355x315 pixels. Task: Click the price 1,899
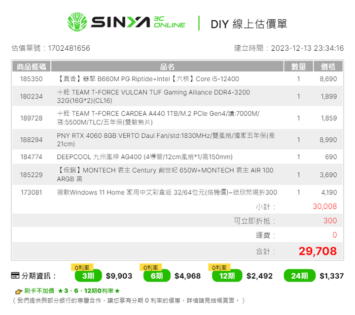(329, 96)
